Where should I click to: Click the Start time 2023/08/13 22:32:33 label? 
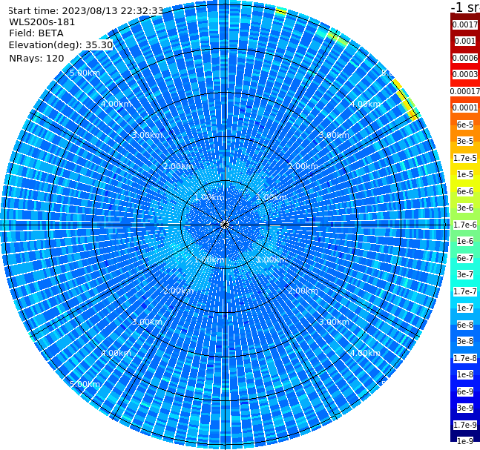click(86, 10)
